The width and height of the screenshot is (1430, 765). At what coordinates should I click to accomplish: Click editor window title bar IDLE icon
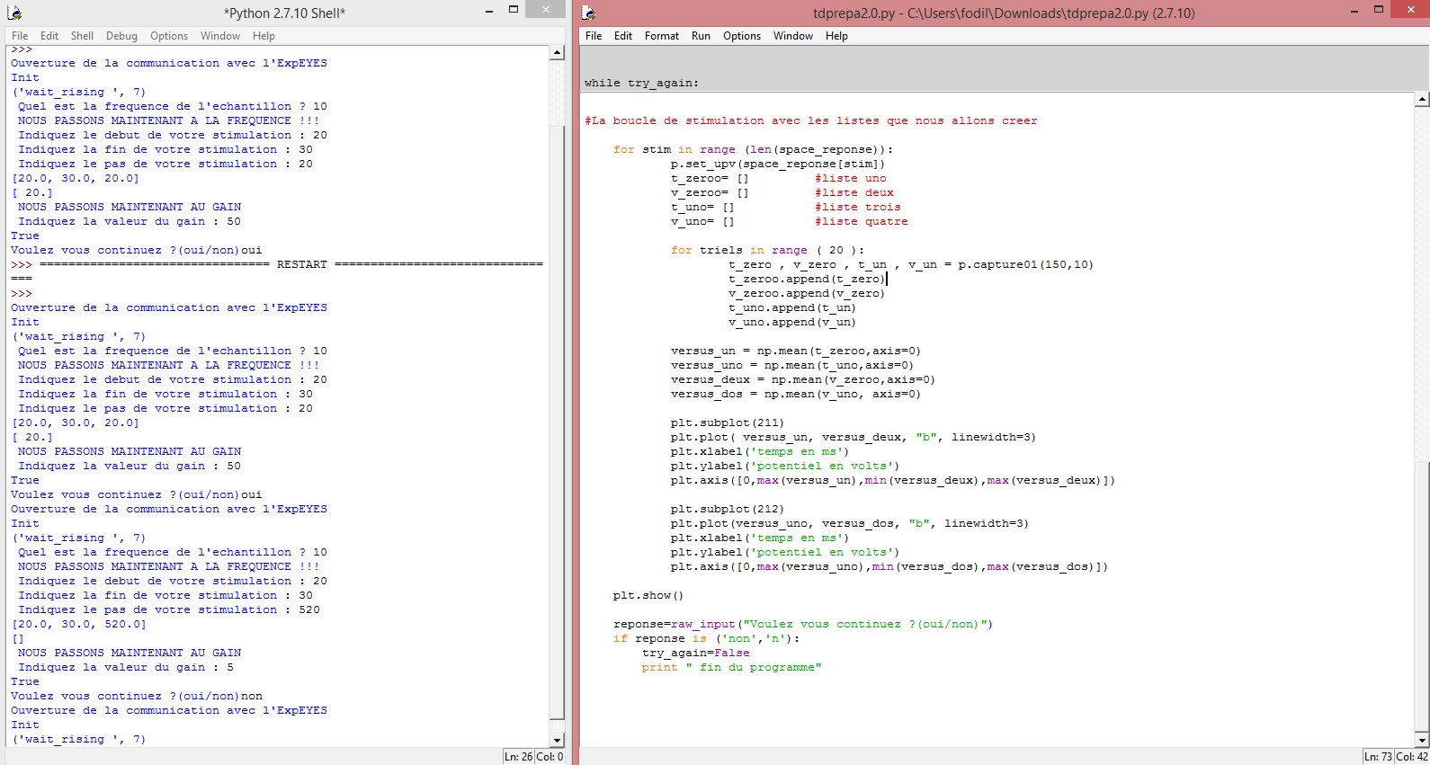[588, 13]
